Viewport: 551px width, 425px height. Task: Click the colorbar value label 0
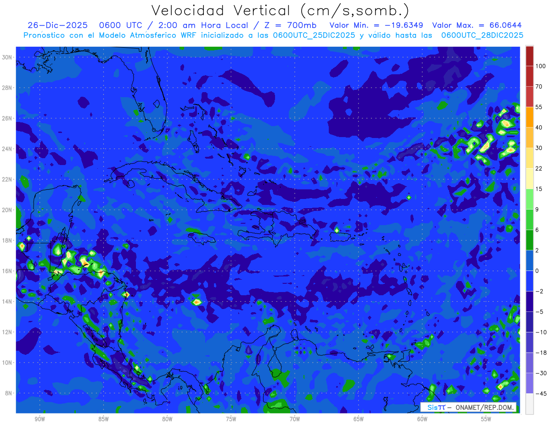(x=537, y=270)
